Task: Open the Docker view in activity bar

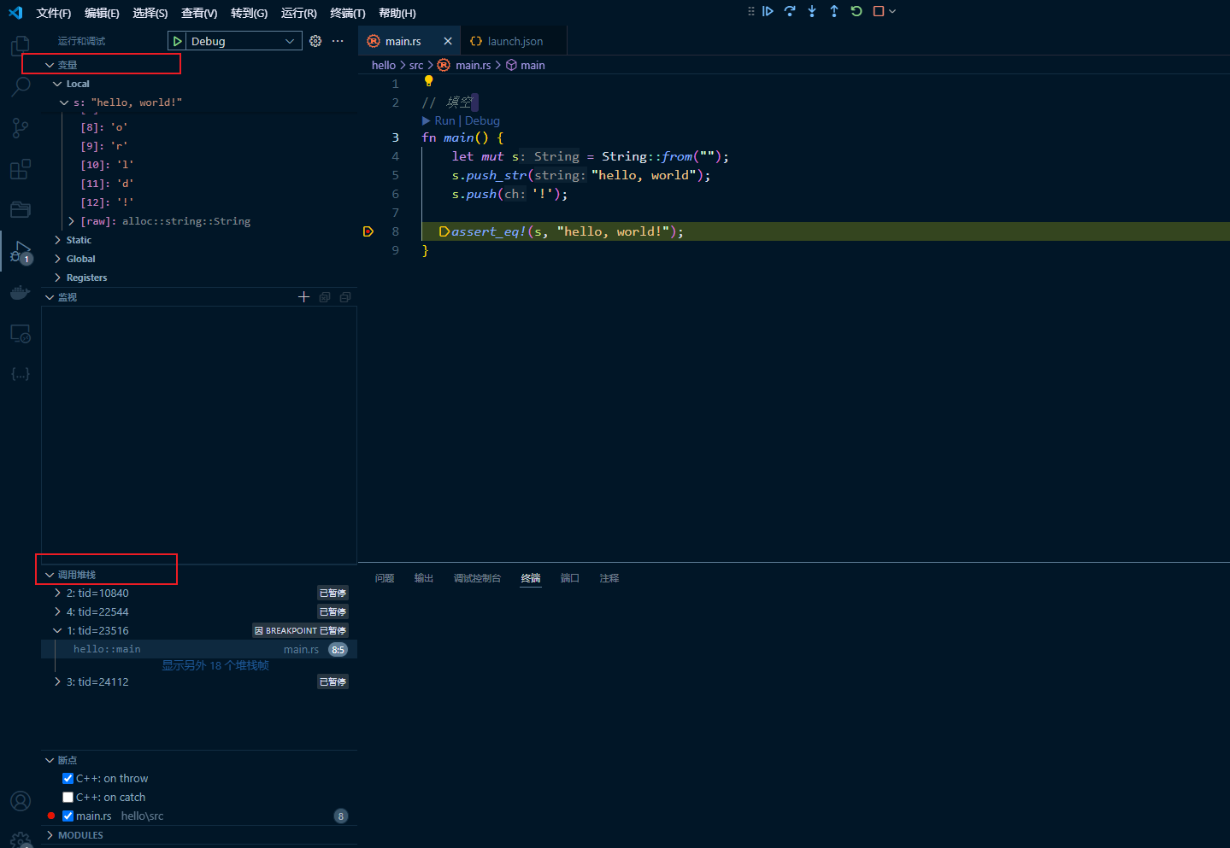Action: (21, 293)
